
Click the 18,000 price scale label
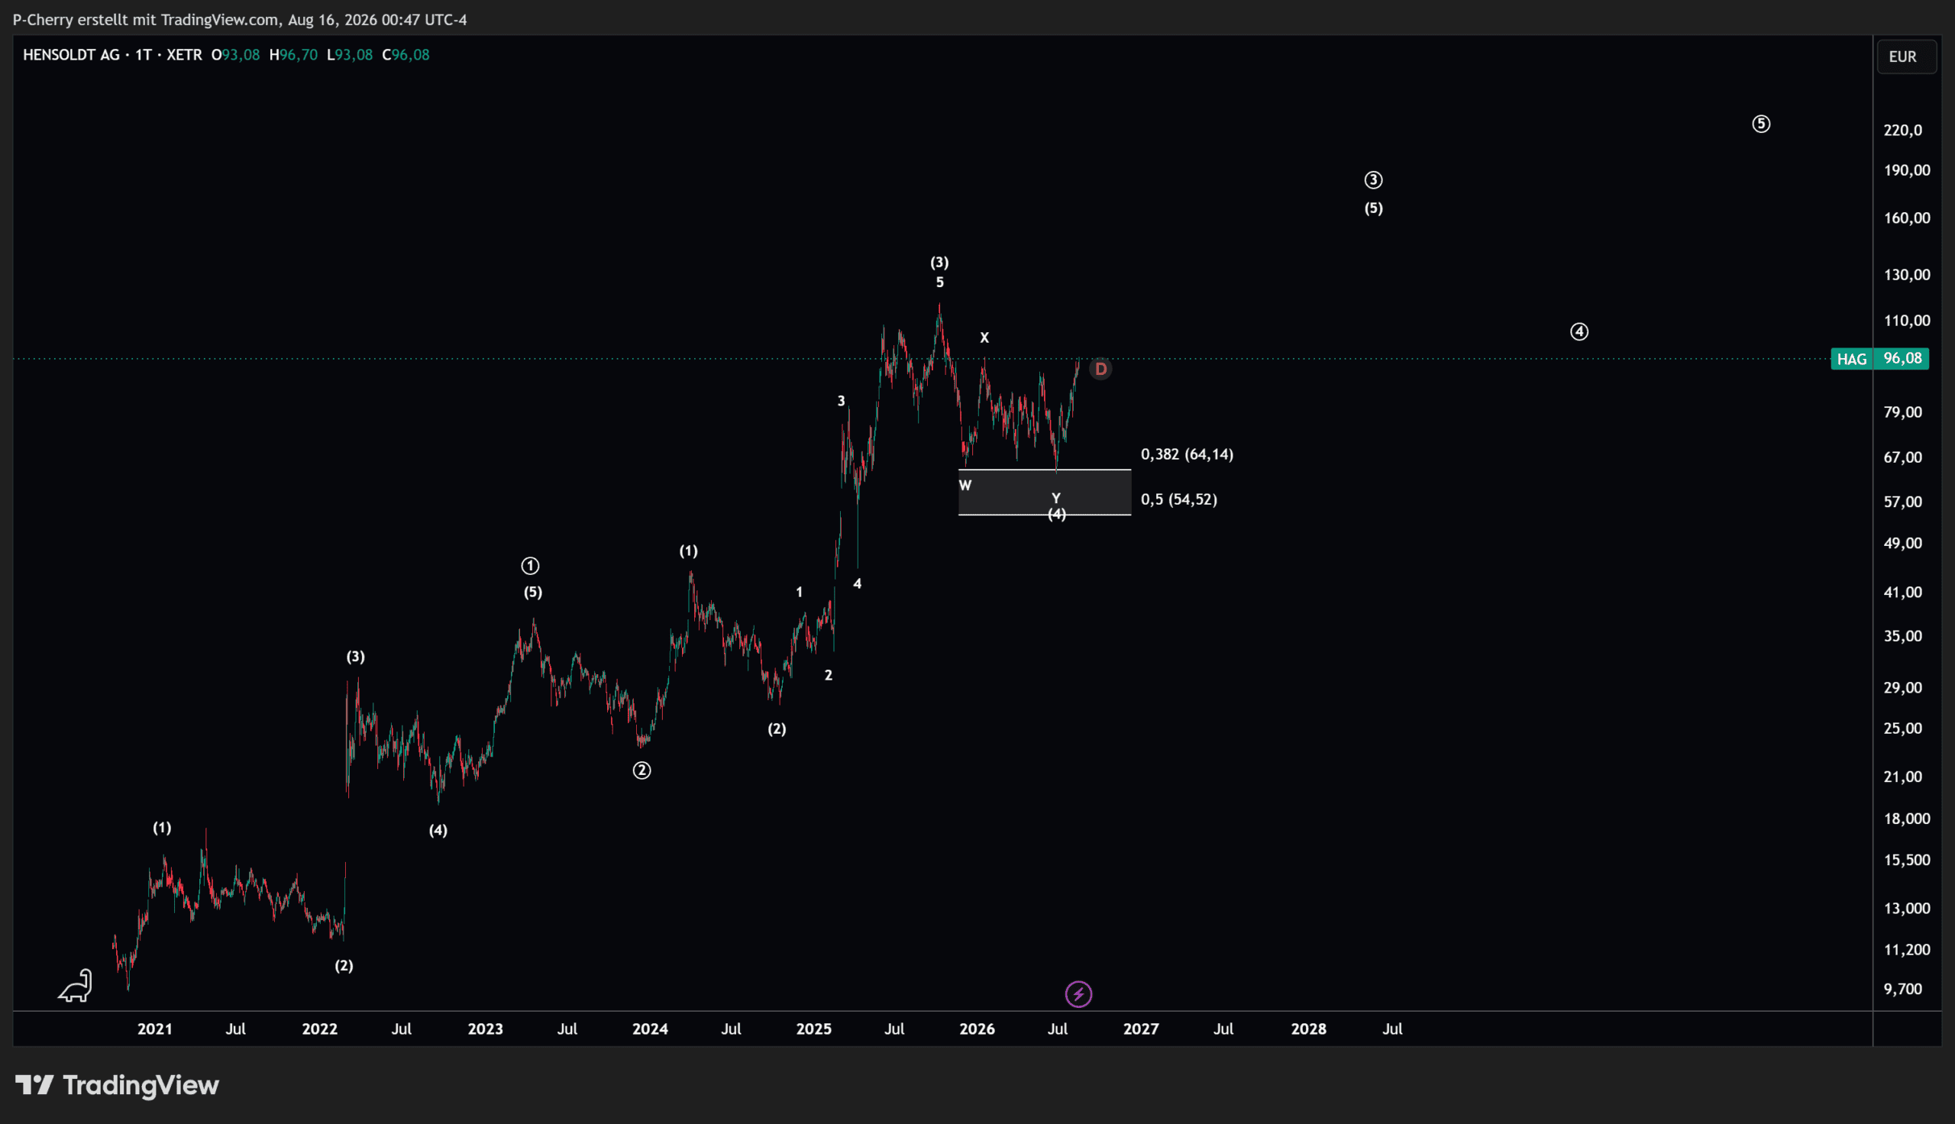(1907, 819)
